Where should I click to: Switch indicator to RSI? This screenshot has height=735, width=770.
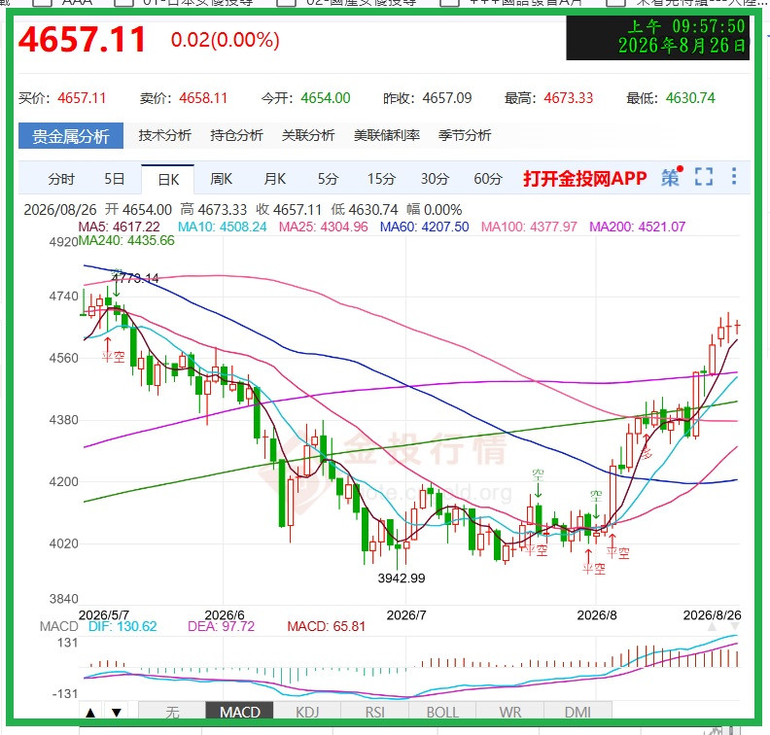374,712
